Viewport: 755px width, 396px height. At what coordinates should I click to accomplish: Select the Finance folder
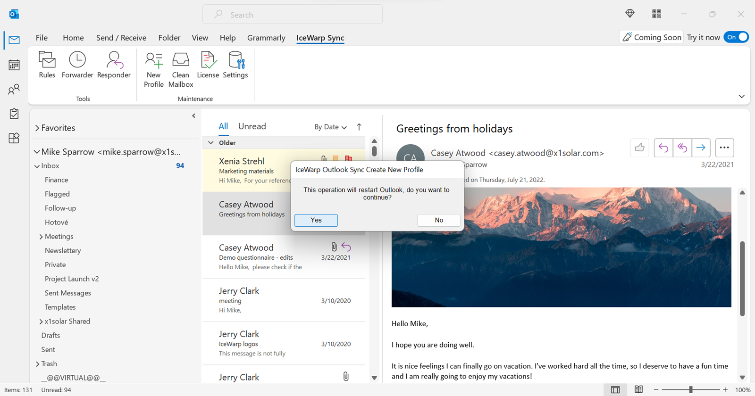point(56,180)
